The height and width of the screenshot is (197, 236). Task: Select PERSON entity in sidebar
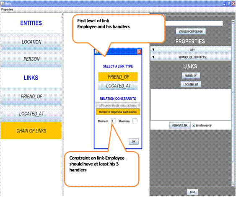point(31,59)
